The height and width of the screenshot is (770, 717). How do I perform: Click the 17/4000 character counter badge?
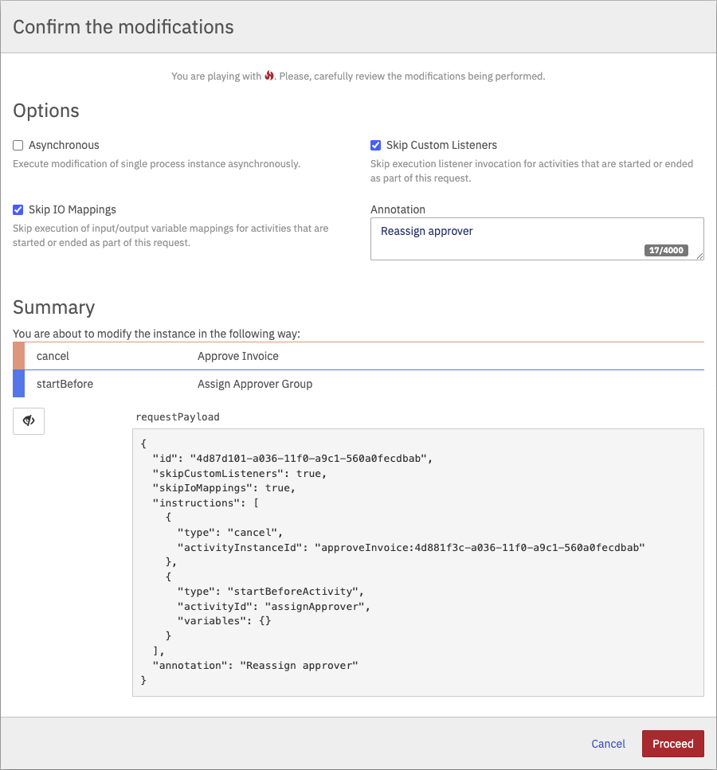pos(666,250)
